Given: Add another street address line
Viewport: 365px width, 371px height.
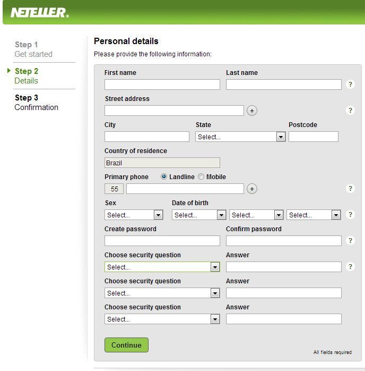Looking at the screenshot, I should click(252, 111).
